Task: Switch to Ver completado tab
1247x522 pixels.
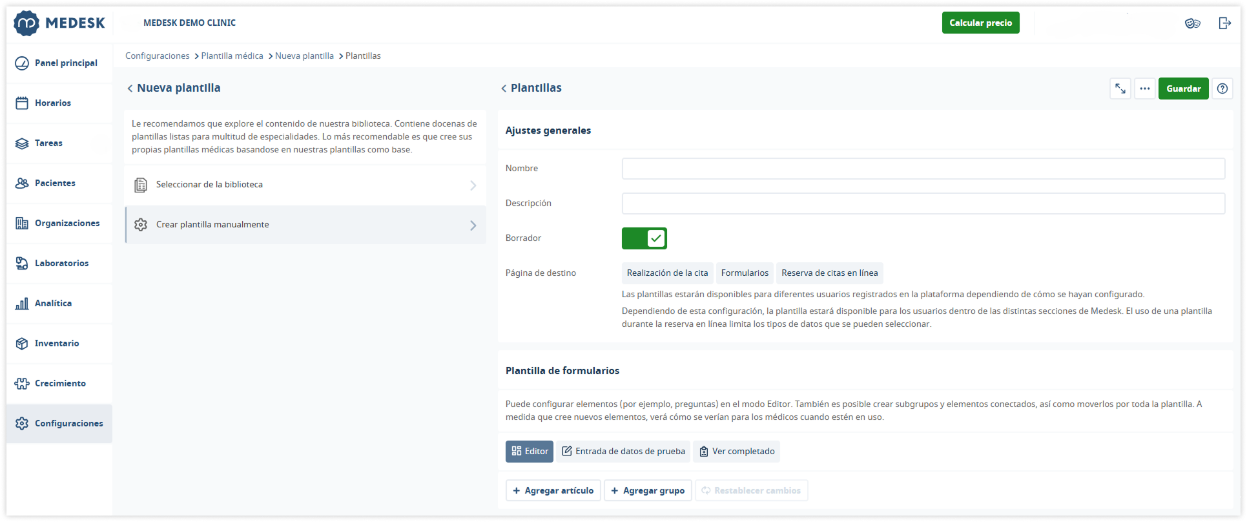Action: (x=736, y=452)
